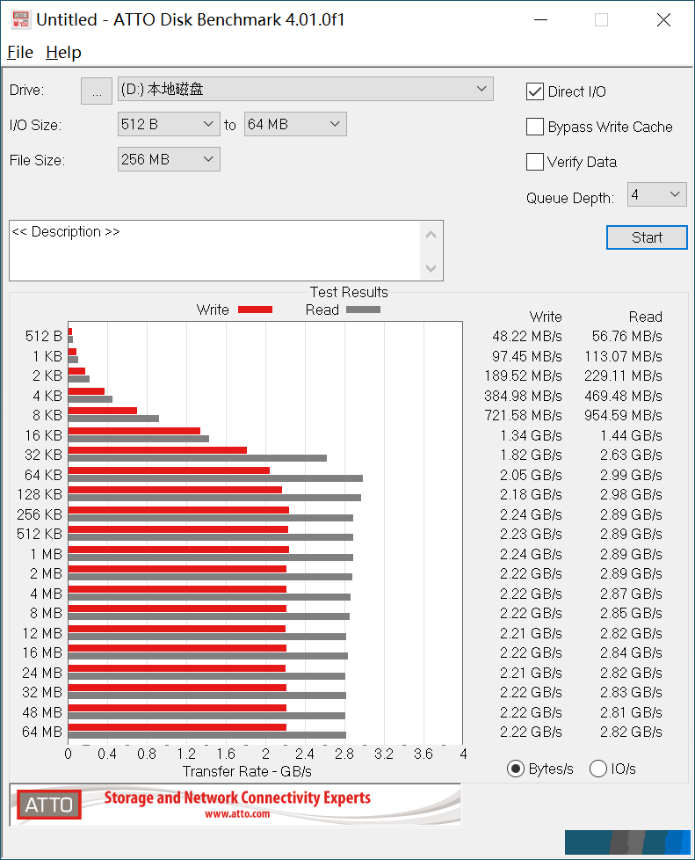Click the red Write legend swatch
The width and height of the screenshot is (695, 860).
click(x=255, y=310)
